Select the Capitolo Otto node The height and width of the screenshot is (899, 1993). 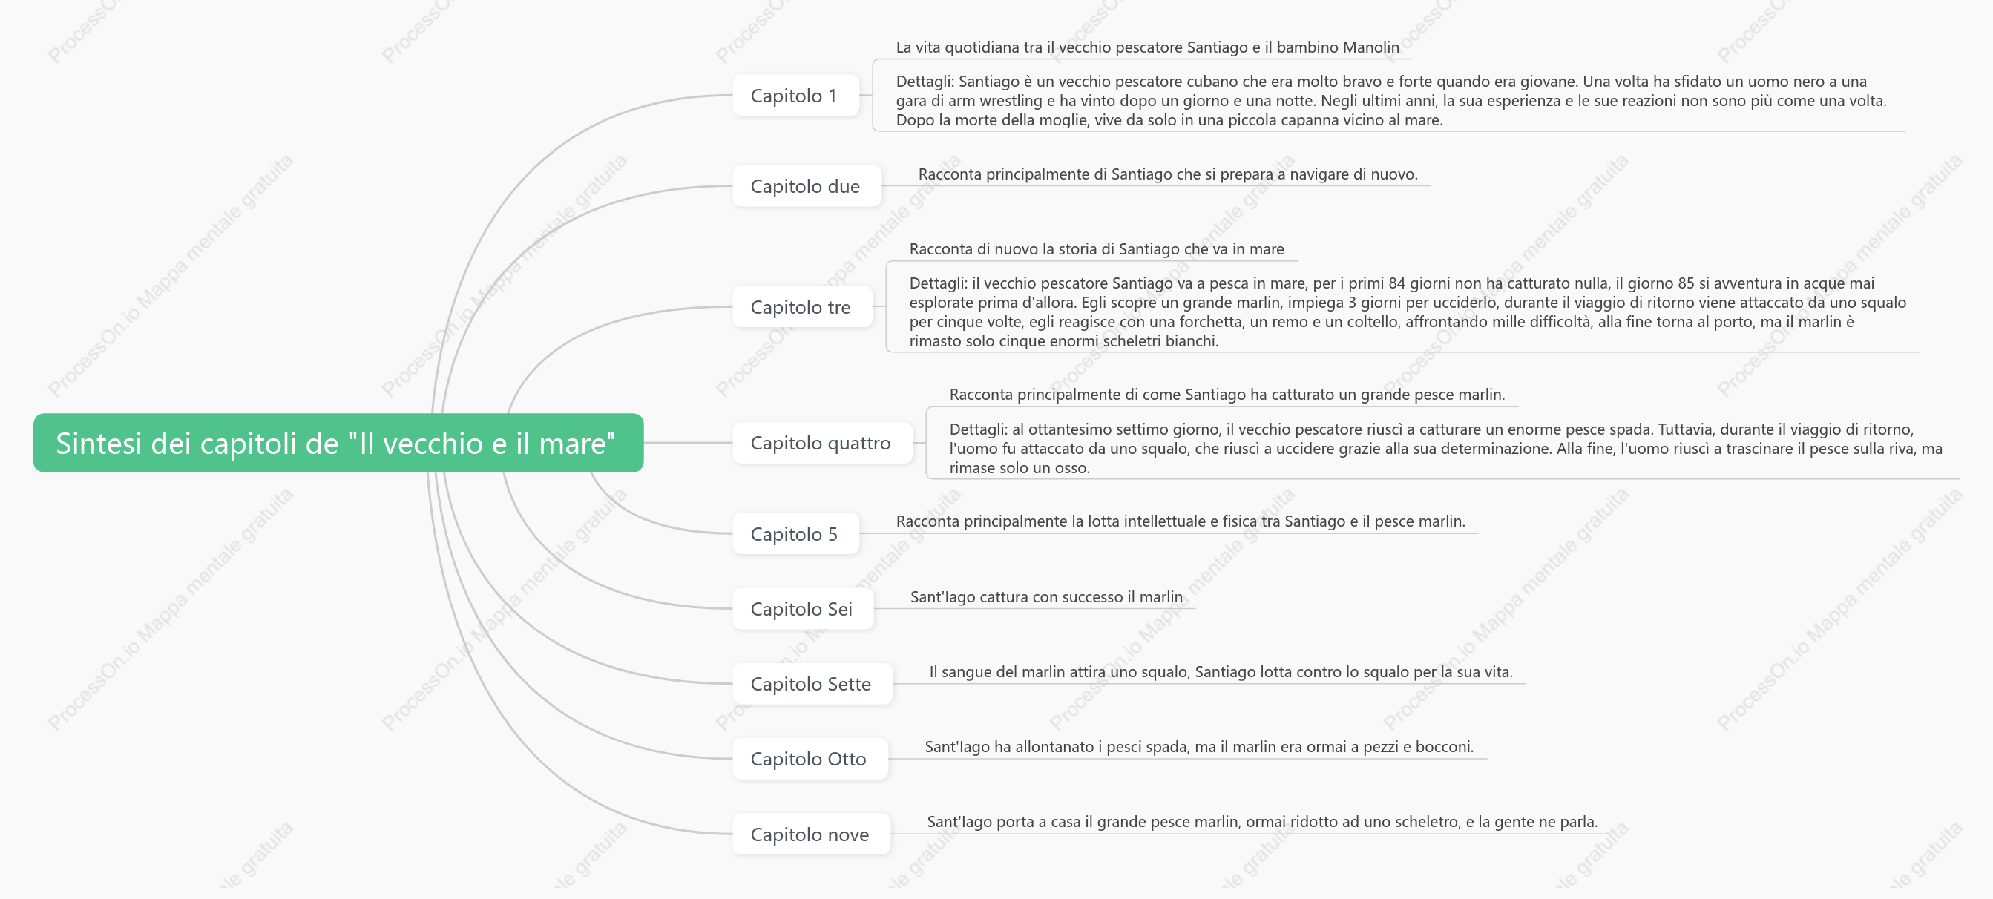[x=810, y=758]
